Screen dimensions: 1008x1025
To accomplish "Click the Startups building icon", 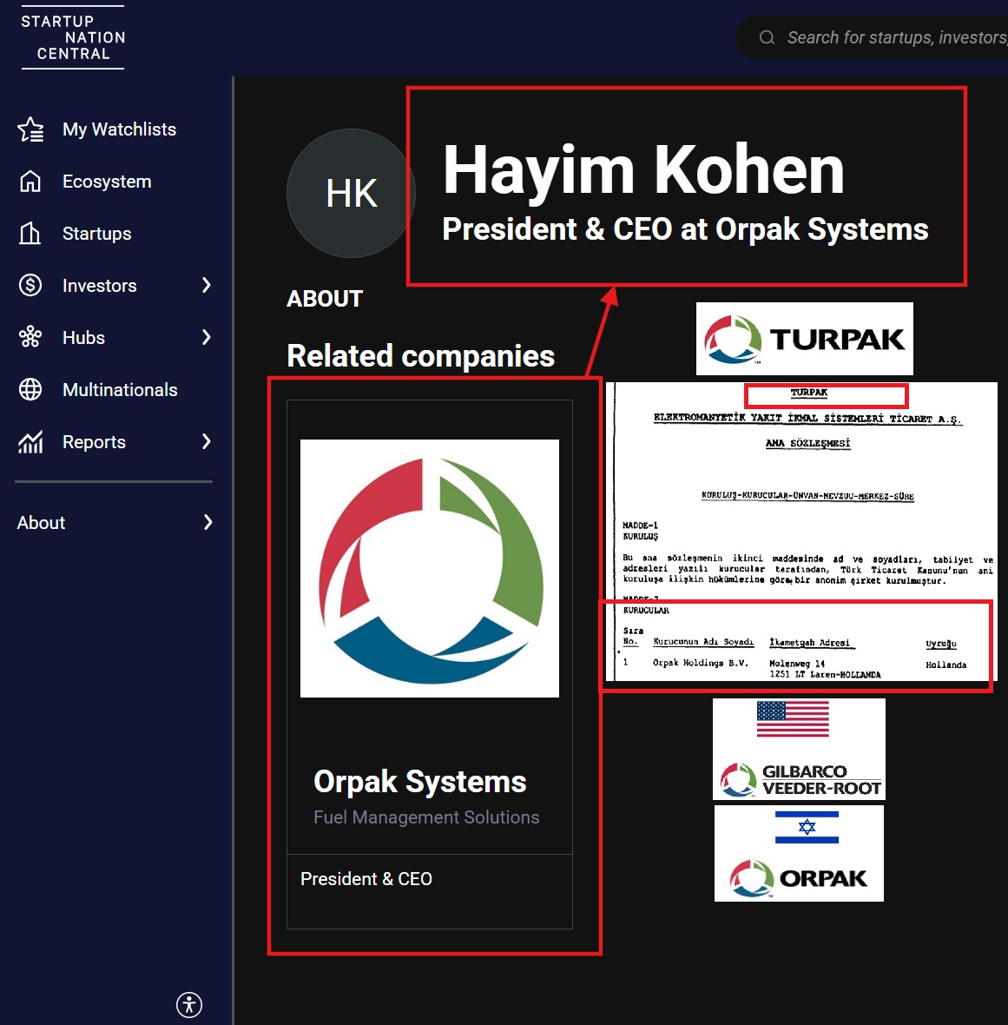I will pyautogui.click(x=30, y=234).
